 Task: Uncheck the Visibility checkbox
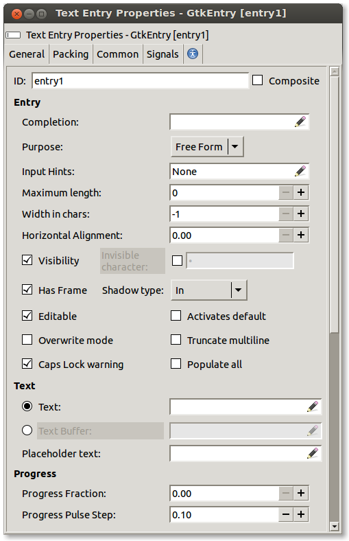27,260
